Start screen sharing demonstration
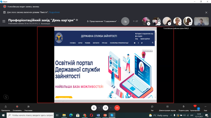The width and height of the screenshot is (211, 118). pos(167,107)
